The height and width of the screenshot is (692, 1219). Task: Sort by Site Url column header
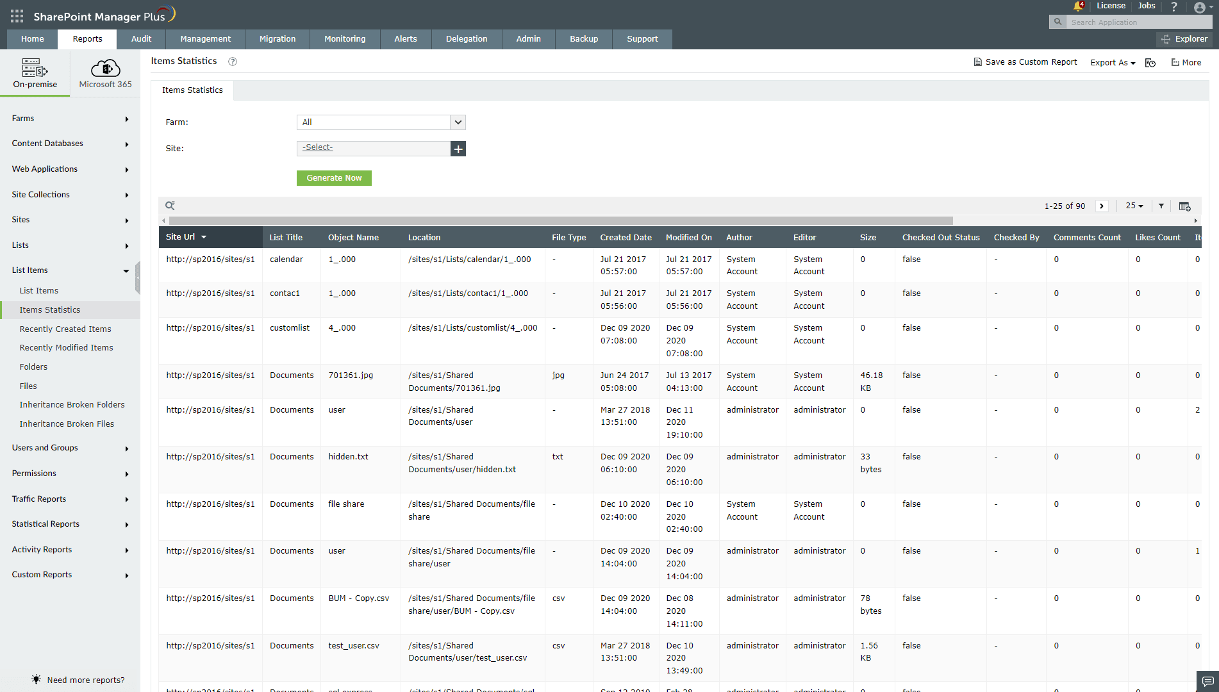click(210, 237)
